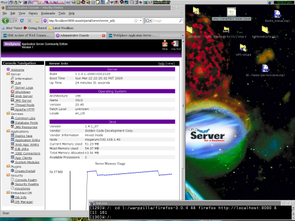This screenshot has width=295, height=221.
Task: Click the Log Out icon
Action: click(x=175, y=43)
